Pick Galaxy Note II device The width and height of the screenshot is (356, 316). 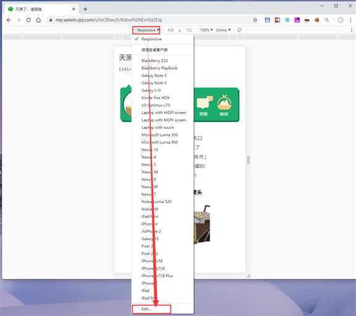pos(163,83)
